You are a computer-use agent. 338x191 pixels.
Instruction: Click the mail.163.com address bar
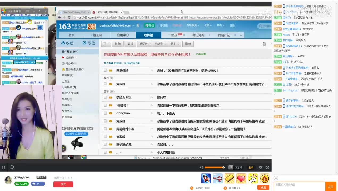pyautogui.click(x=173, y=18)
